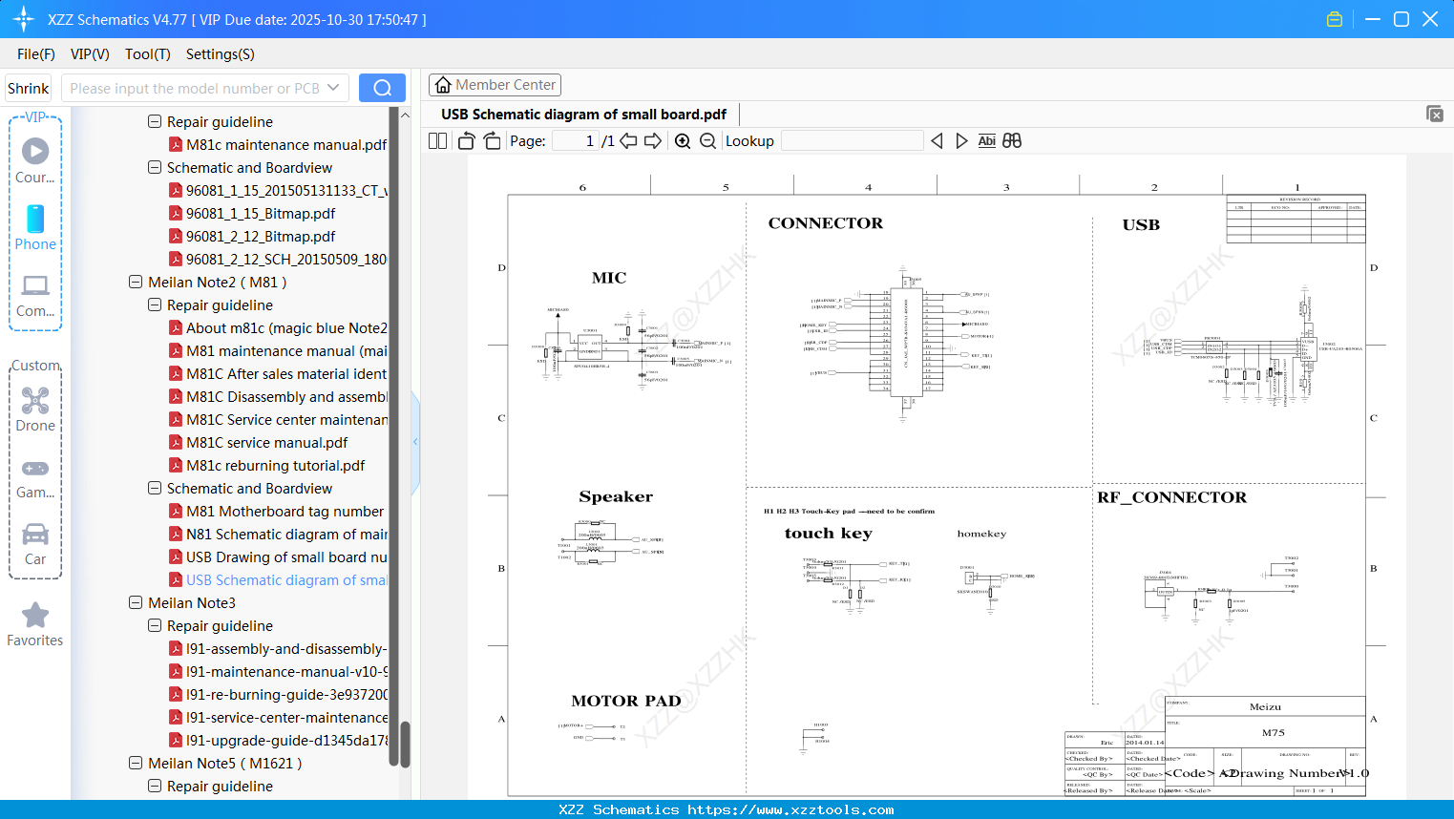This screenshot has width=1454, height=819.
Task: Click the Member Center button
Action: pyautogui.click(x=495, y=84)
